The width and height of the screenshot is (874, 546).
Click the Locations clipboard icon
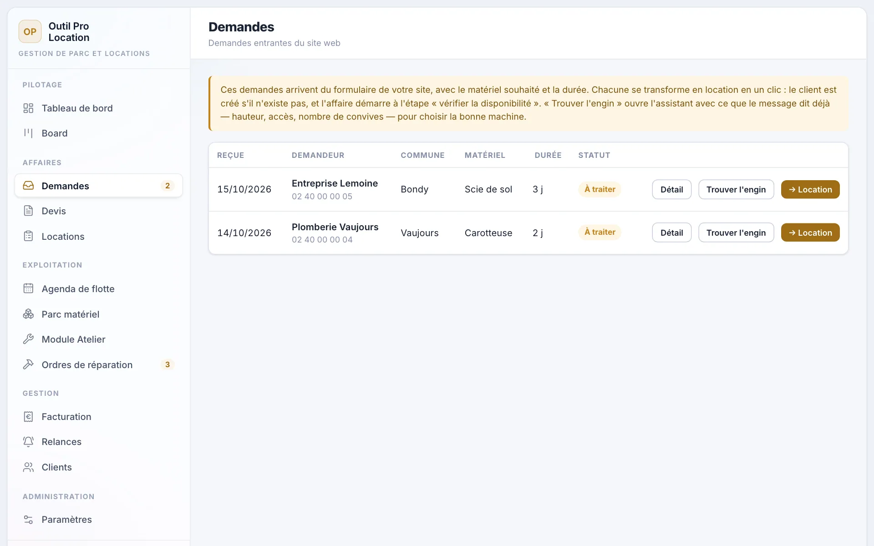pyautogui.click(x=28, y=236)
